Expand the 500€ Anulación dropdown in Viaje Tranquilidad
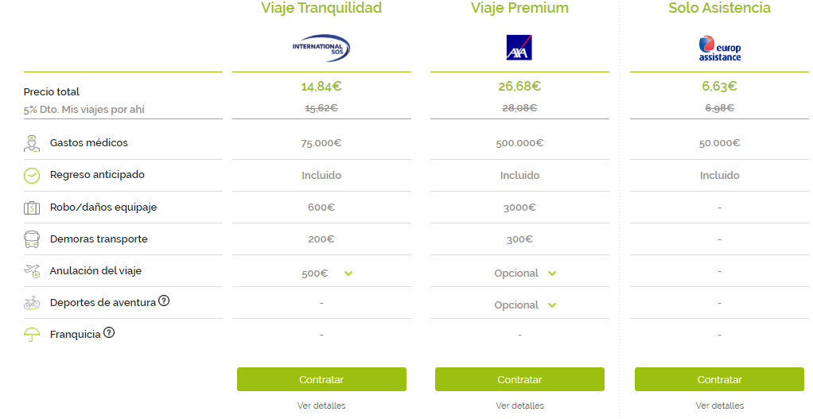Screen dimensions: 813x419 348,274
